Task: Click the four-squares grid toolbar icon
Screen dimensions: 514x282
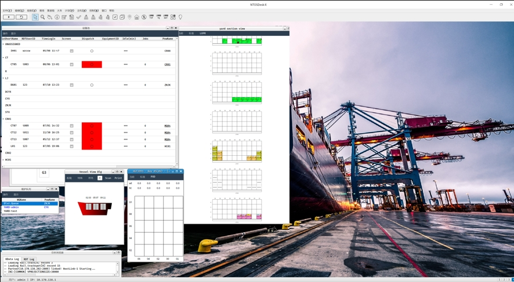Action: coord(173,17)
